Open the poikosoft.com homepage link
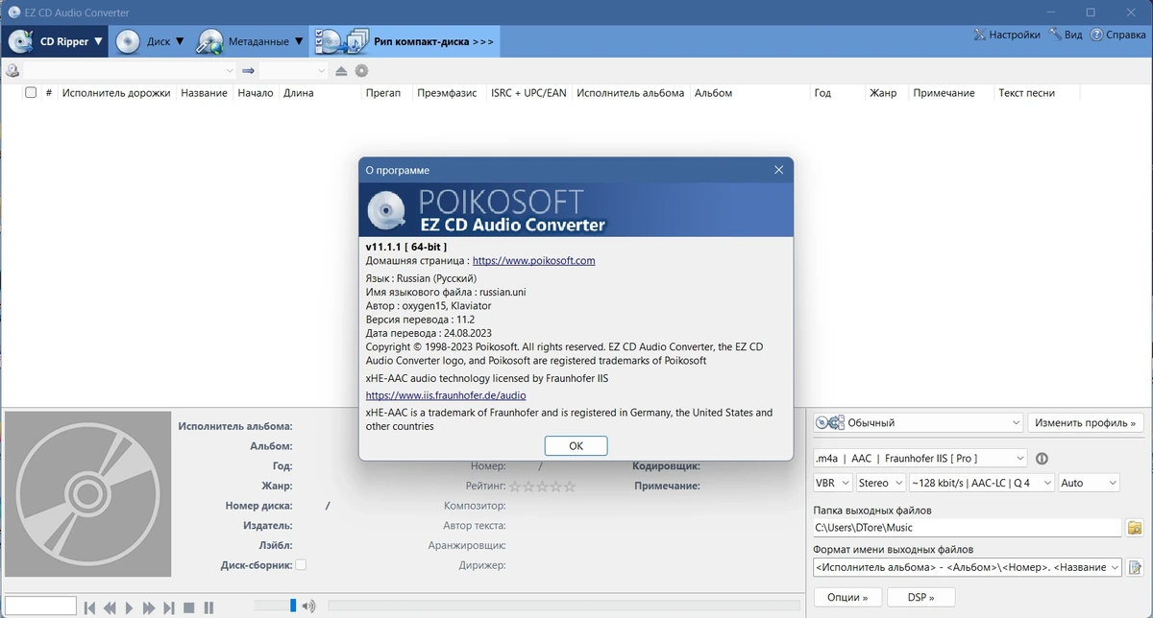The width and height of the screenshot is (1153, 618). [534, 260]
